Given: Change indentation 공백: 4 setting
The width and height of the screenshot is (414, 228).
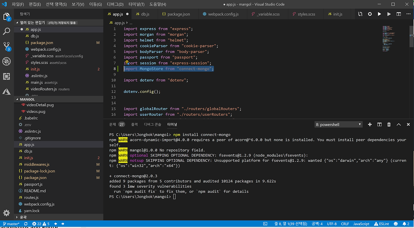Looking at the screenshot, I should tap(317, 224).
